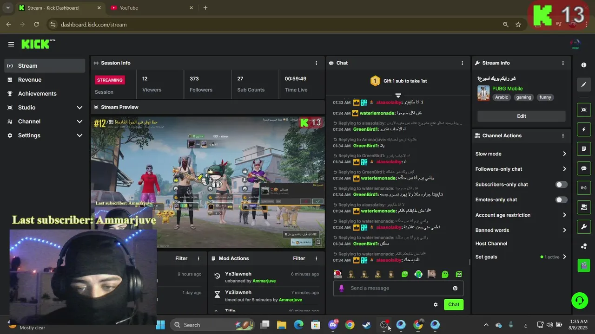The height and width of the screenshot is (334, 595).
Task: Click the green clapperboard icon in right sidebar
Action: 584,265
